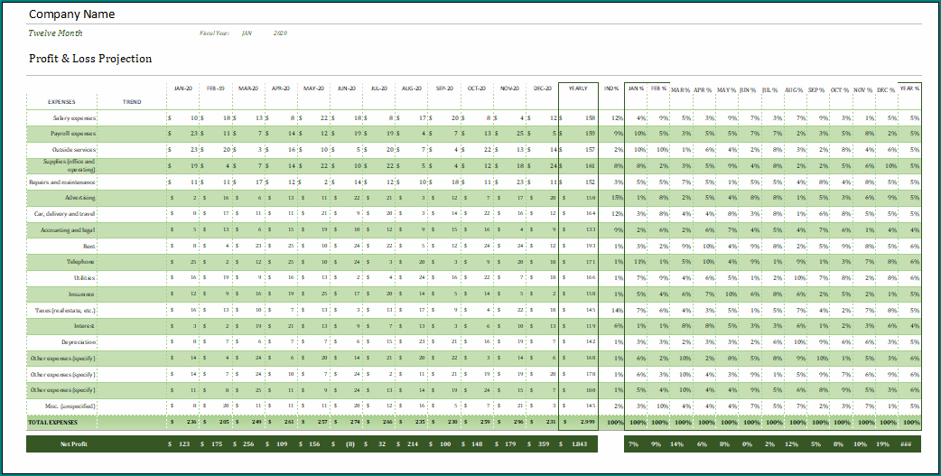The image size is (941, 476).
Task: Select the Payroll expenses row label
Action: pos(73,134)
